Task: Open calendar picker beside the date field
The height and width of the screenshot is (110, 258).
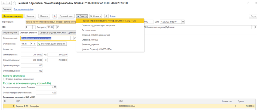Action: (x=183, y=22)
